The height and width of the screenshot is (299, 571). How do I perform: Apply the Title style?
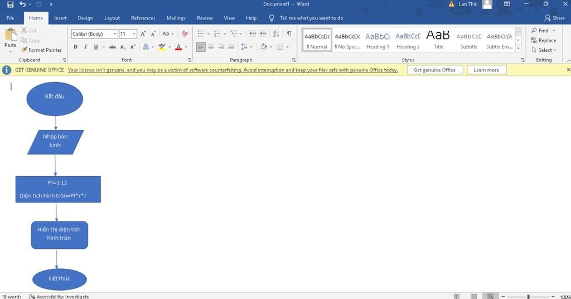coord(438,40)
